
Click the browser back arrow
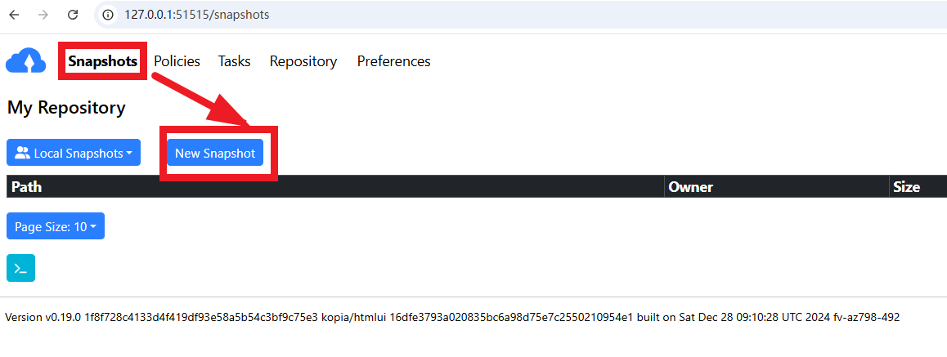14,15
